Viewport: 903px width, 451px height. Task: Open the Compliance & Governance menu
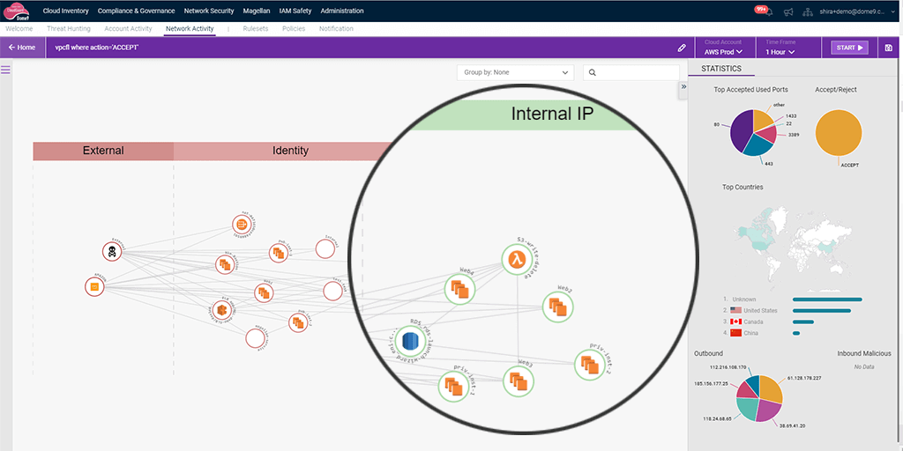[136, 11]
